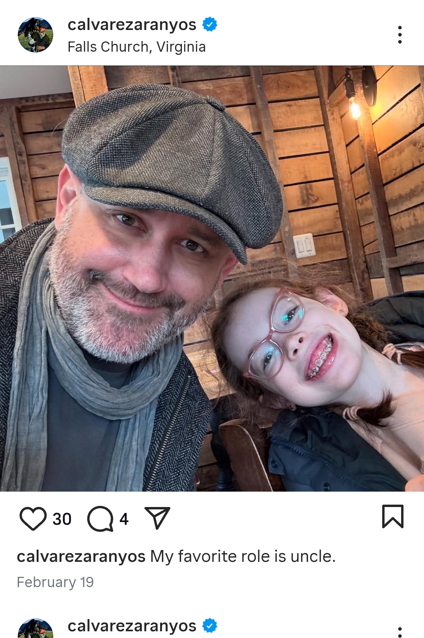View the Falls Church, Virginia location page

(136, 47)
